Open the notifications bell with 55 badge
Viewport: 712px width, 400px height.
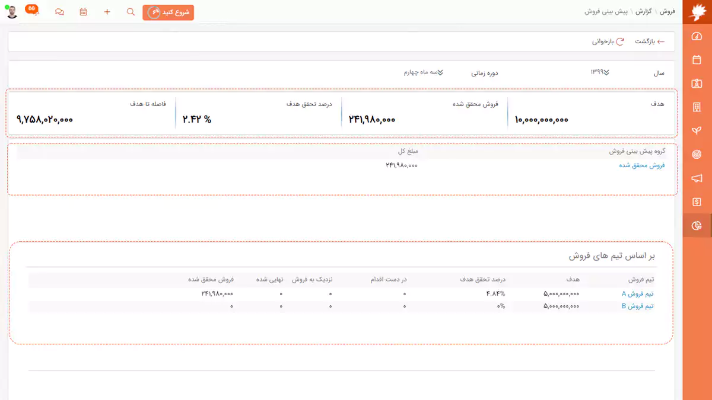point(33,11)
